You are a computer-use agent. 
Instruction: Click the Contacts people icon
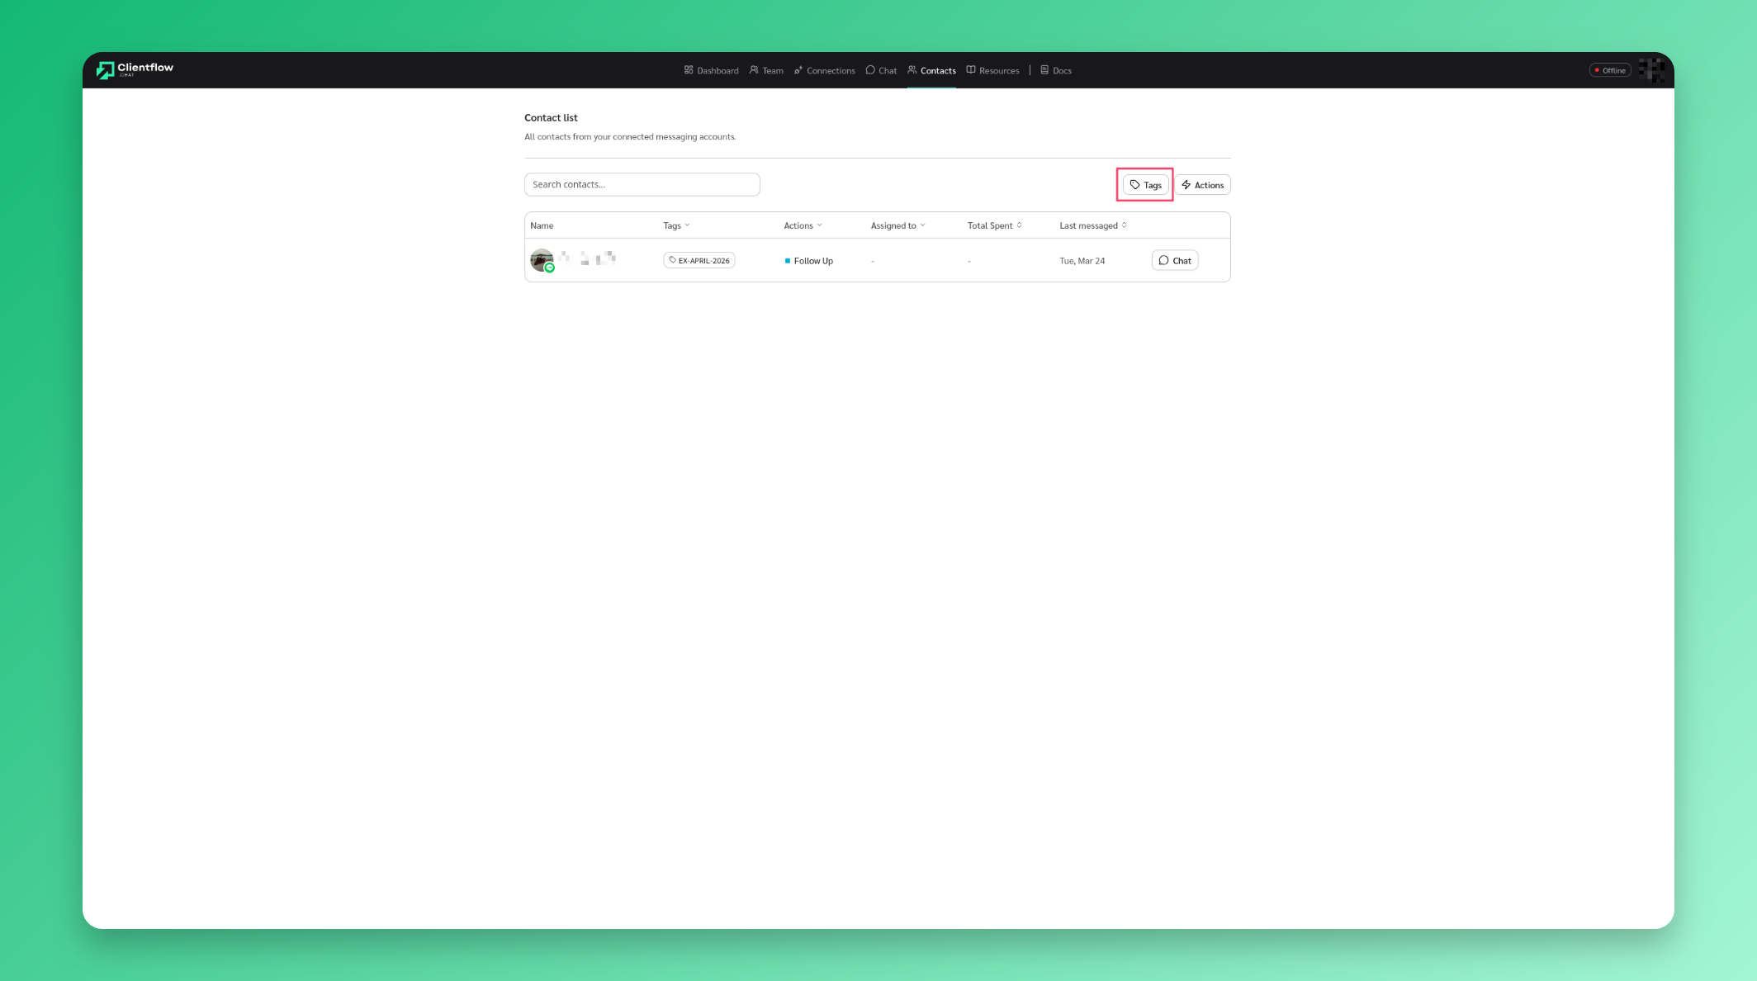pos(912,70)
